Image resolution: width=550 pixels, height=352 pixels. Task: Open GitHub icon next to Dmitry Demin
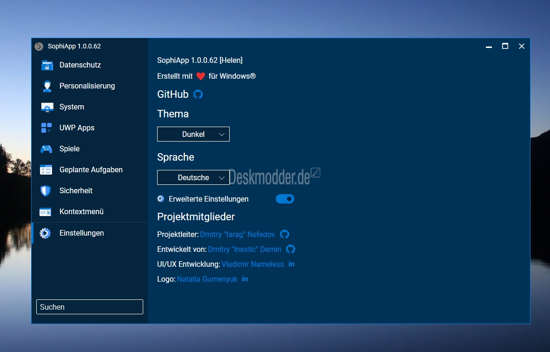coord(291,249)
